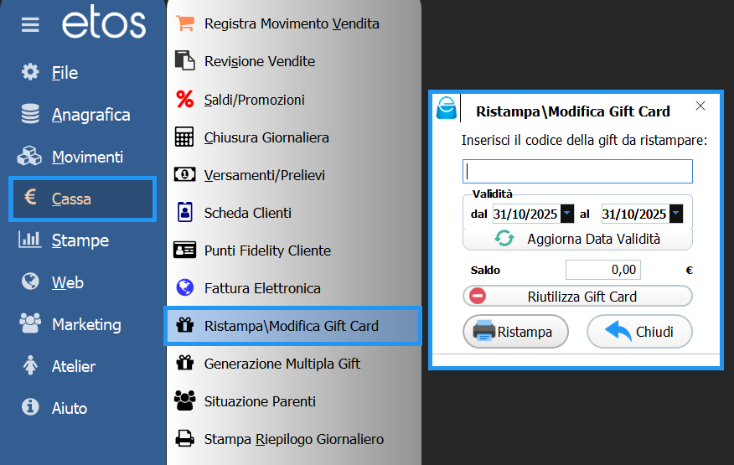
Task: Click the printer icon for Stampa Riepilogo Giornaliero
Action: pos(184,439)
